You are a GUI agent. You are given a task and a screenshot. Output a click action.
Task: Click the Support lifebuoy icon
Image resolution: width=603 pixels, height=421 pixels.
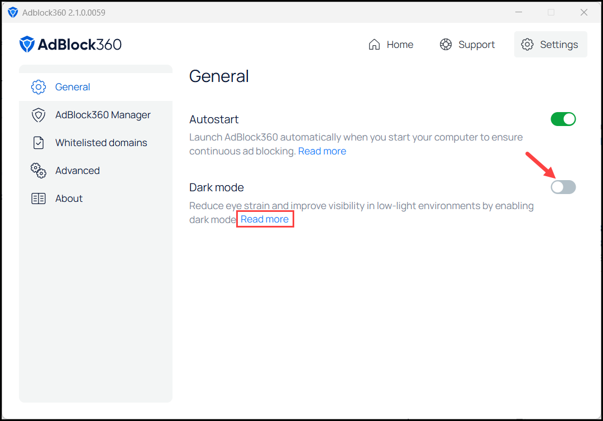(446, 45)
